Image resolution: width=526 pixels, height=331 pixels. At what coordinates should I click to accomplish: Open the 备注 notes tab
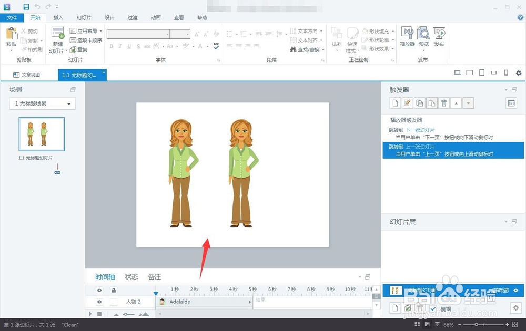click(154, 277)
